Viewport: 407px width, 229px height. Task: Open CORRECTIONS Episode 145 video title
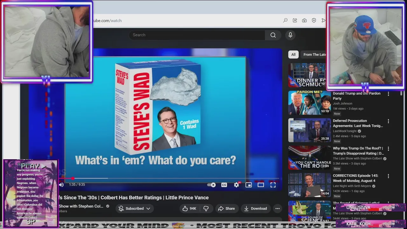[355, 178]
